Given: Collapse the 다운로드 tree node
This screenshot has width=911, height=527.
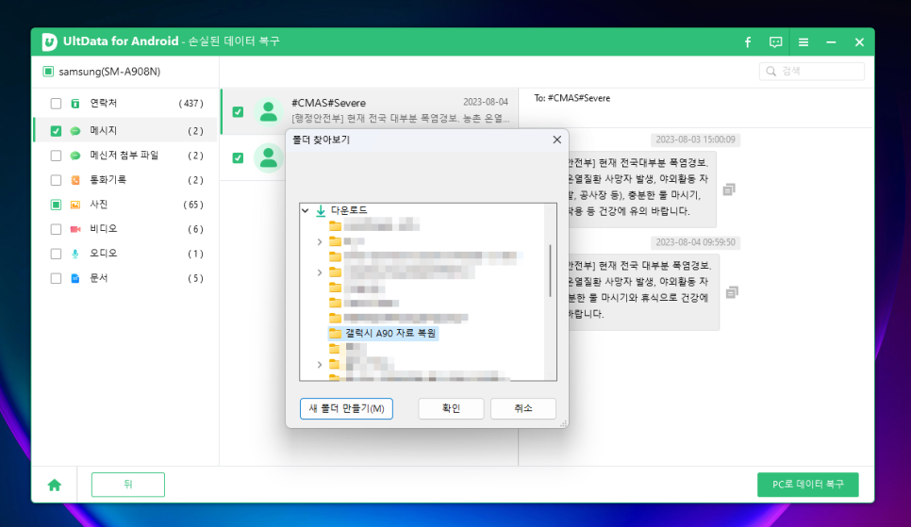Looking at the screenshot, I should click(305, 210).
